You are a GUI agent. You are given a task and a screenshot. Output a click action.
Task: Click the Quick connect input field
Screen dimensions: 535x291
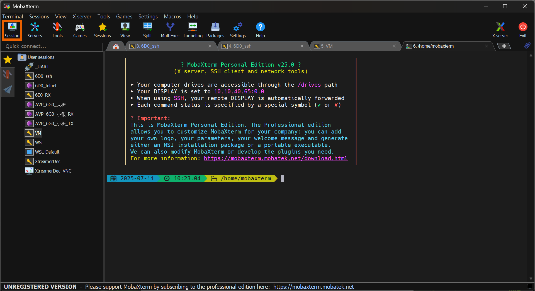[x=52, y=46]
